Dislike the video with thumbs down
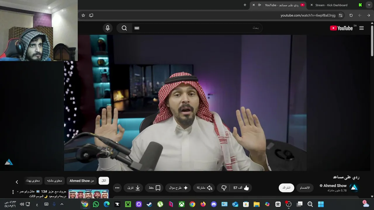This screenshot has width=374, height=210. coord(224,188)
